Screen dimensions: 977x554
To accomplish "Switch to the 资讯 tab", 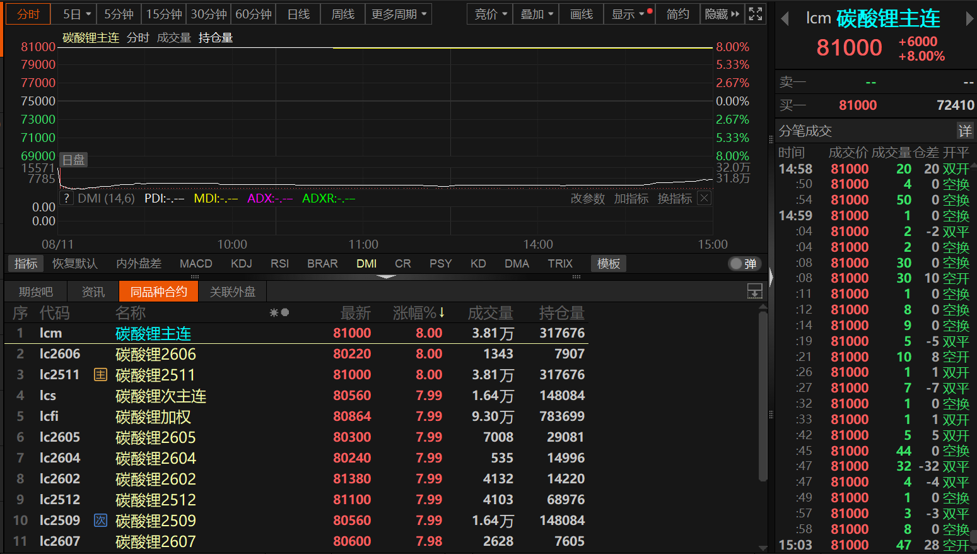I will [93, 292].
